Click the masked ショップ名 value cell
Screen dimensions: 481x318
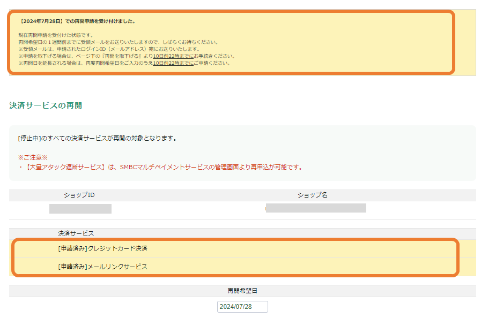point(316,208)
